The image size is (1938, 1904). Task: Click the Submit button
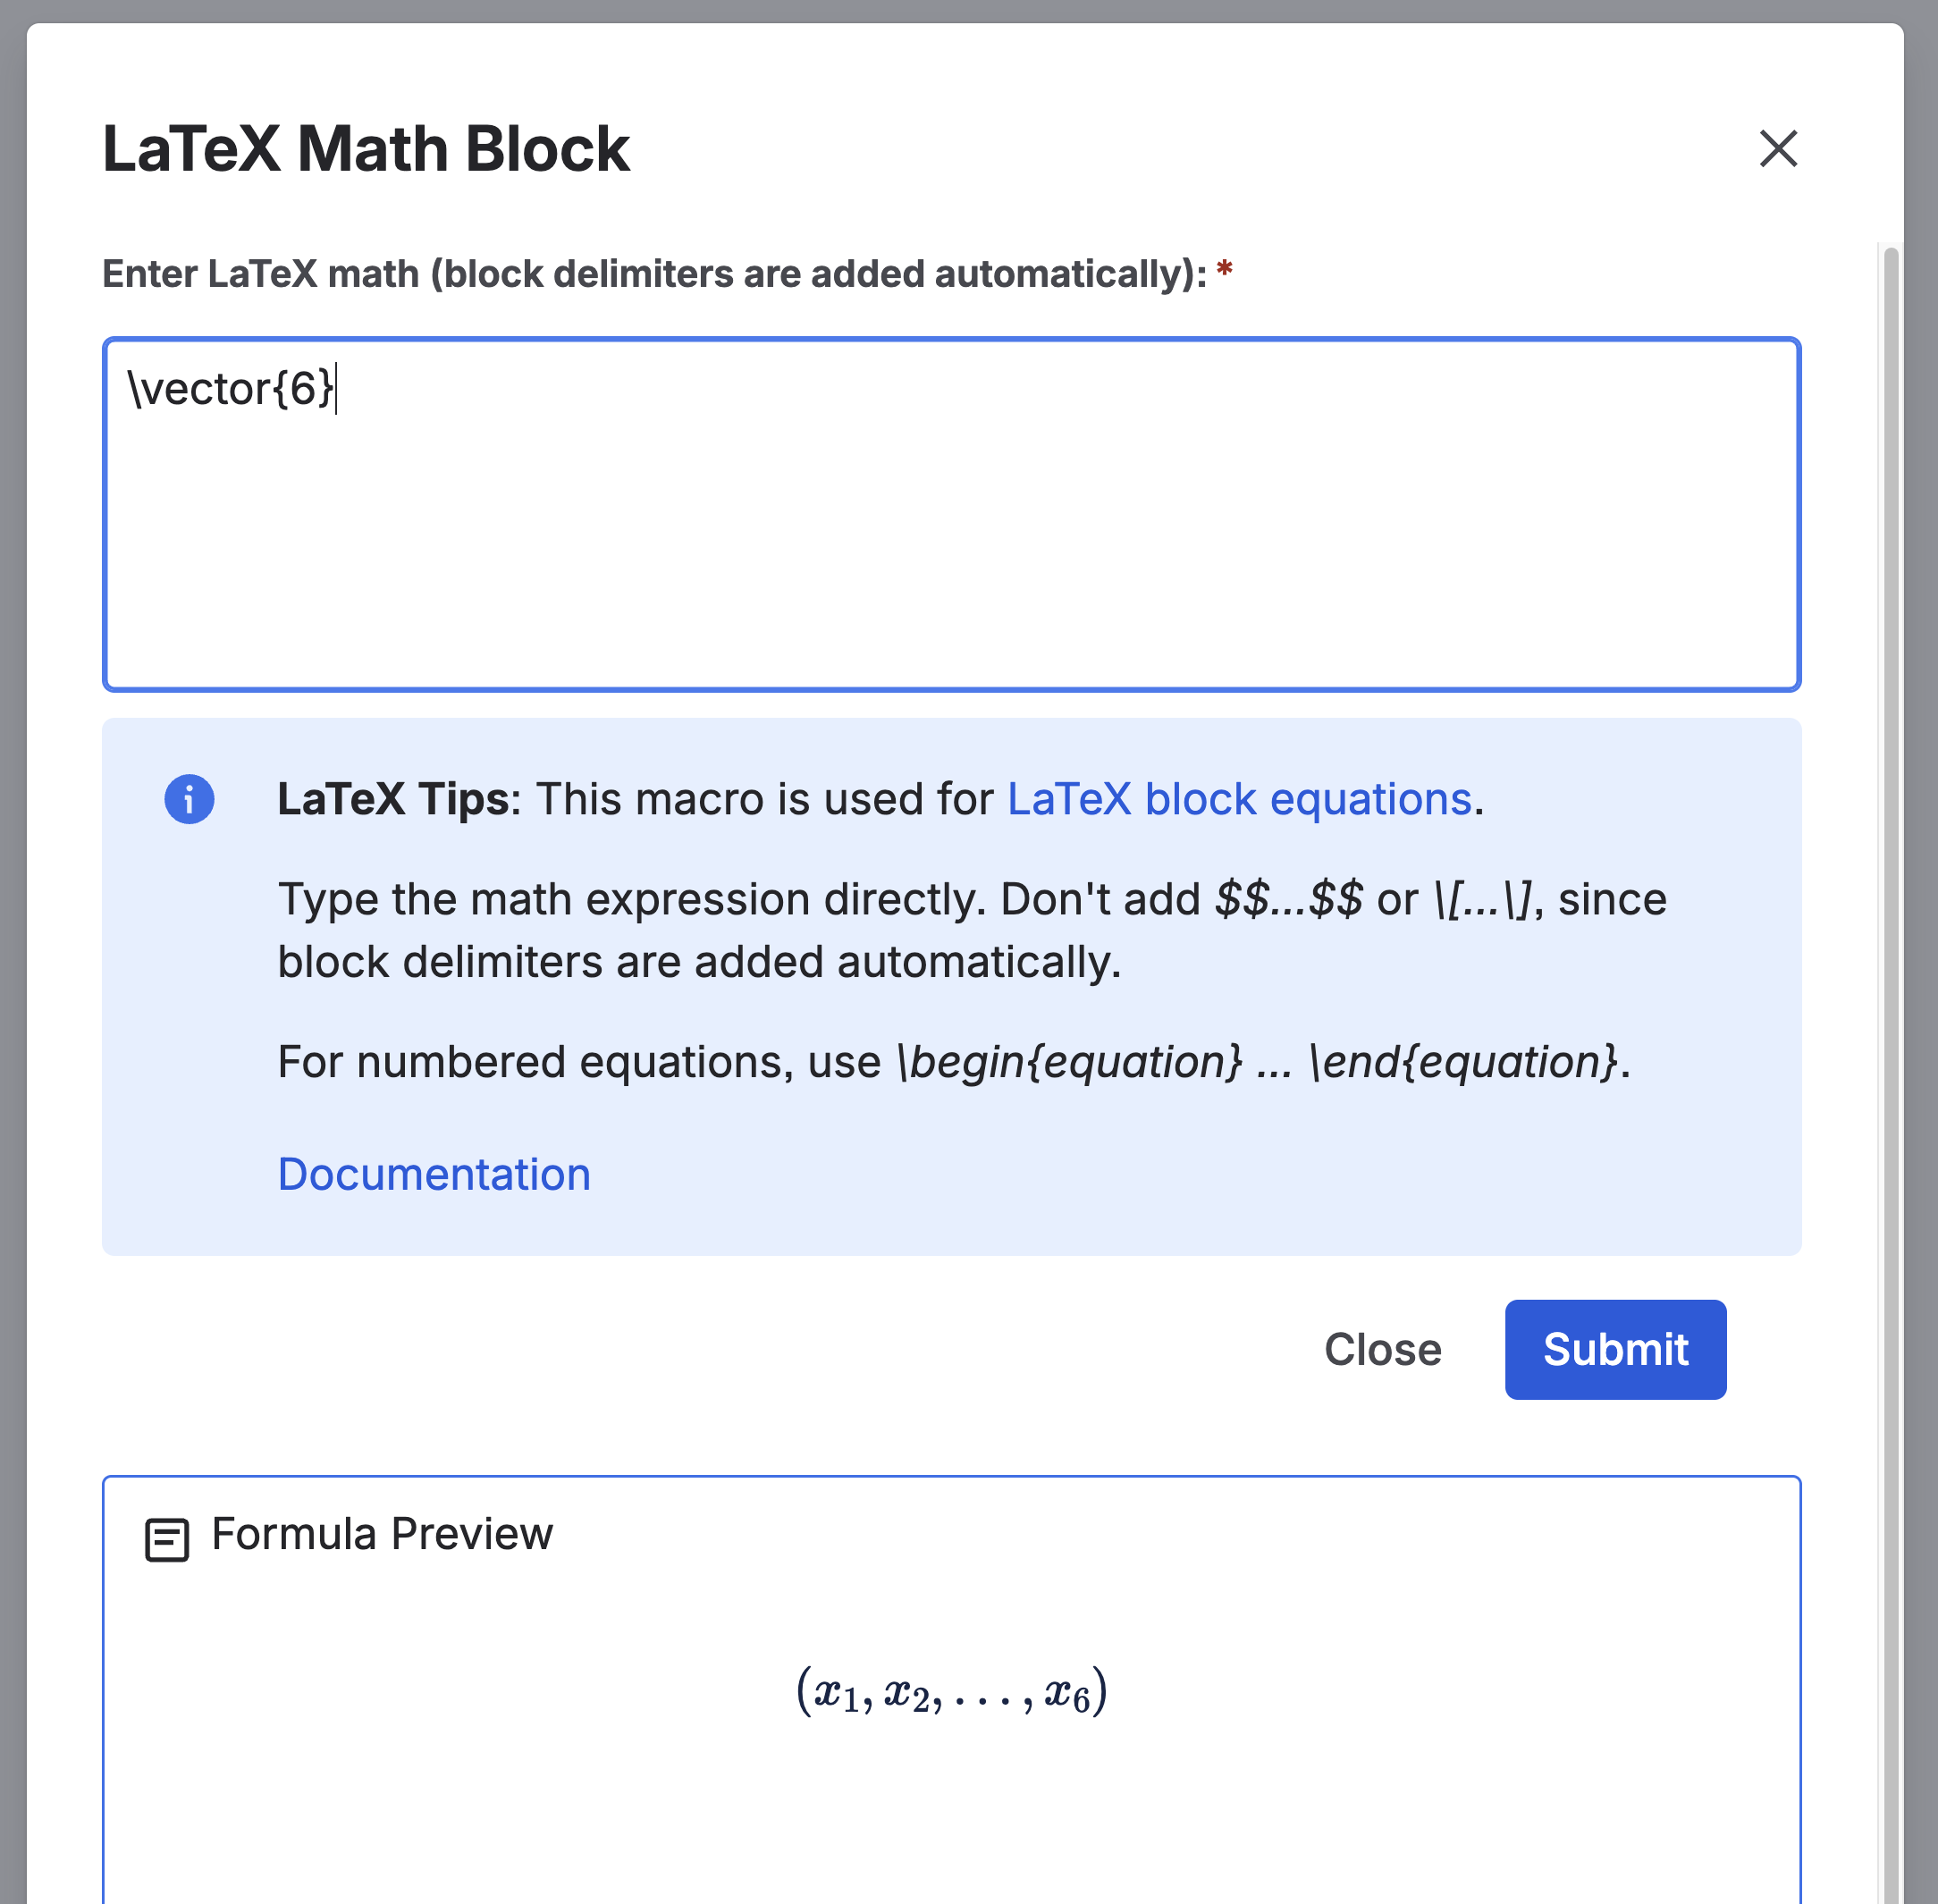click(x=1615, y=1349)
